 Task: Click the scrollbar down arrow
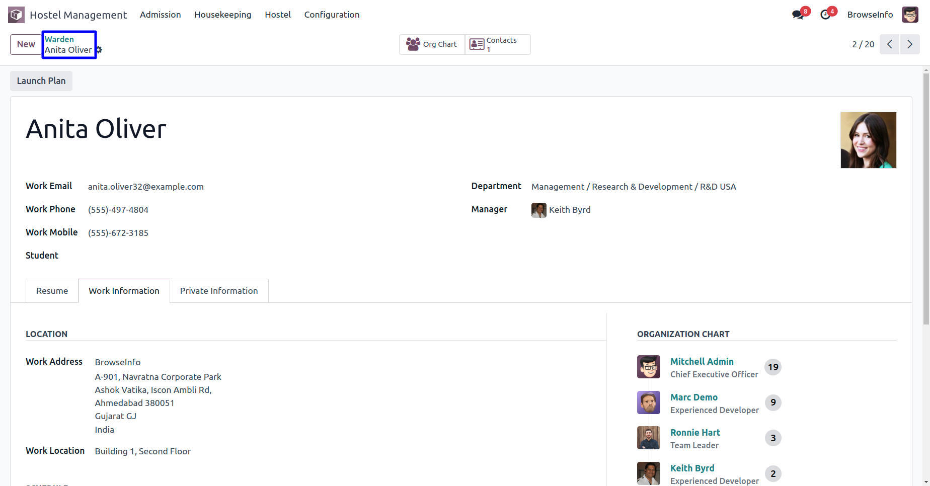926,482
